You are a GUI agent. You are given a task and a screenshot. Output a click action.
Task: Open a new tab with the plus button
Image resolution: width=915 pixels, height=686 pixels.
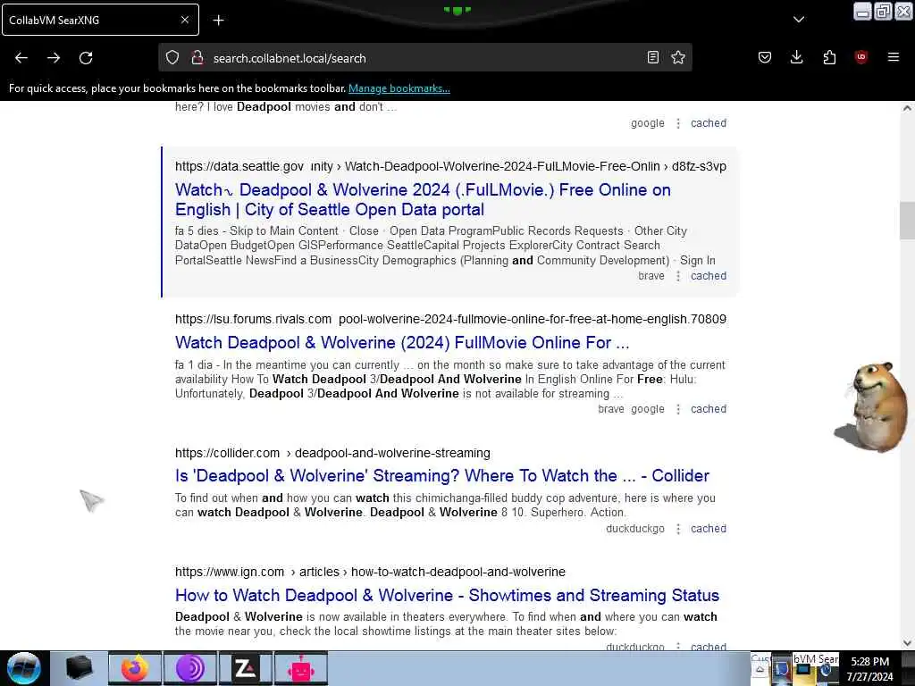pos(218,21)
